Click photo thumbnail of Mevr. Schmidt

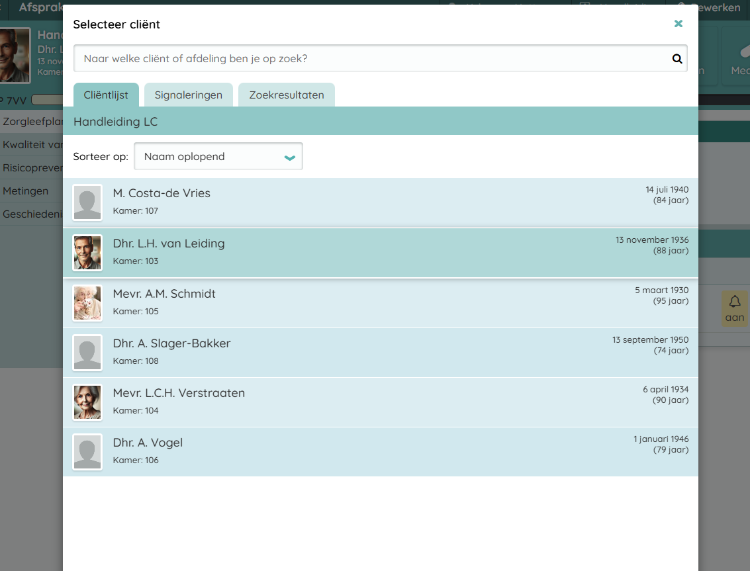(x=87, y=303)
